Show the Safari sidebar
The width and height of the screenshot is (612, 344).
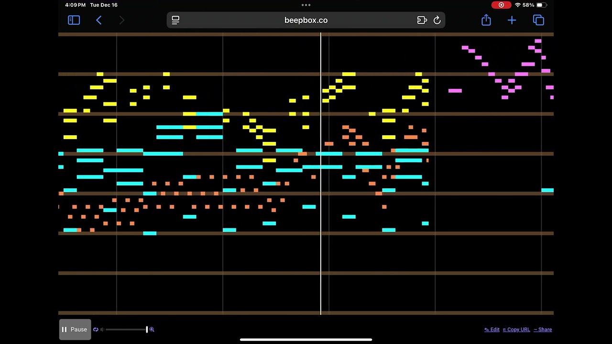coord(74,20)
